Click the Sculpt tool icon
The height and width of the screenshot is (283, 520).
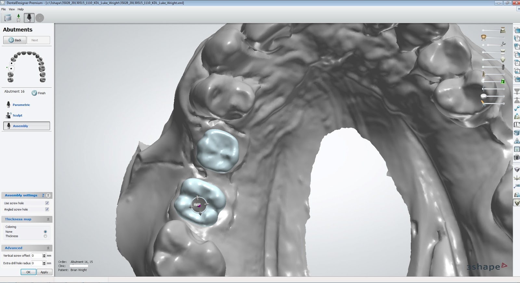click(8, 115)
